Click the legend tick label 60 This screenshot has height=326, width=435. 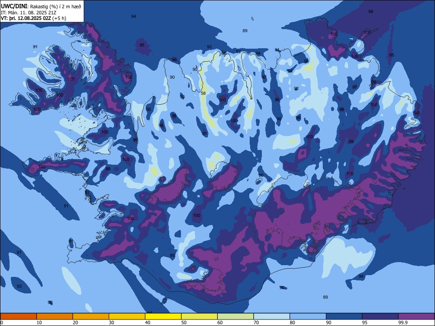point(220,323)
